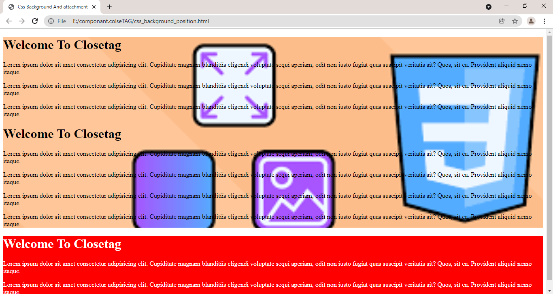Open the site information icon next to File
The height and width of the screenshot is (294, 553).
(x=51, y=21)
